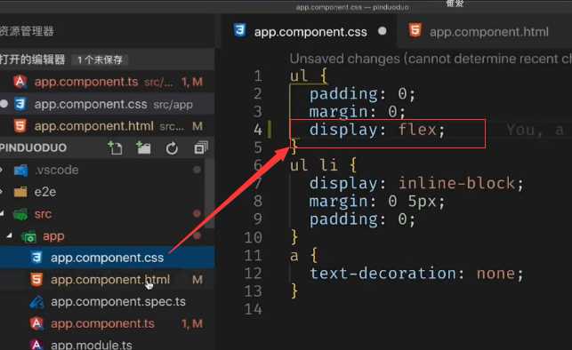Screen dimensions: 572x350
Task: Open app.component.html in the file tree
Action: tap(108, 280)
